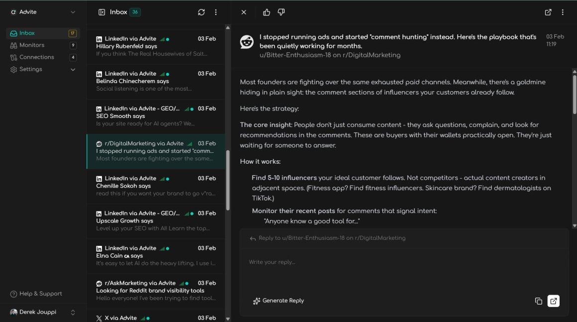Expand Derek Jouppi's account options

[x=72, y=312]
